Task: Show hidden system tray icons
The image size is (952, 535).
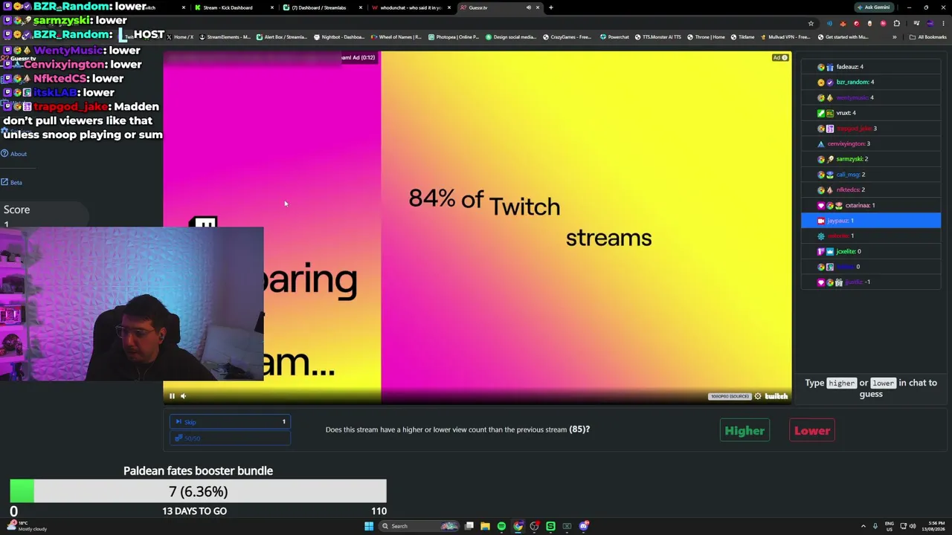Action: coord(863,526)
